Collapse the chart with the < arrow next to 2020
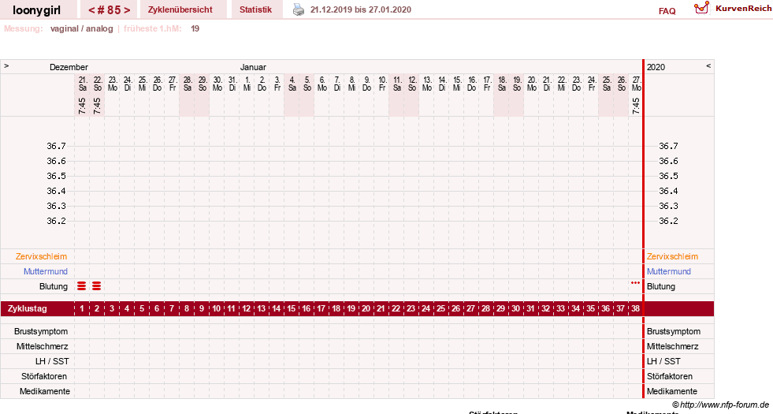This screenshot has height=414, width=773. click(x=708, y=65)
